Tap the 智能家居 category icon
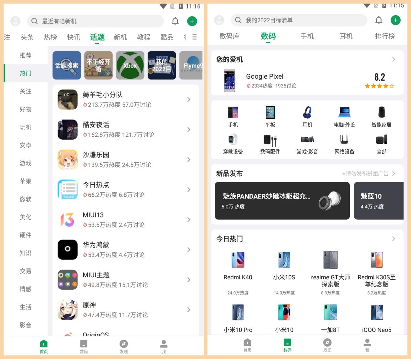 coord(382,116)
